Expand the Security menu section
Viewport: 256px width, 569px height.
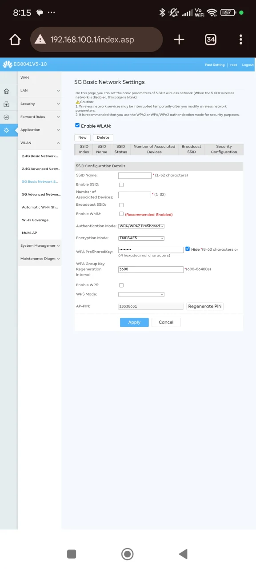40,104
